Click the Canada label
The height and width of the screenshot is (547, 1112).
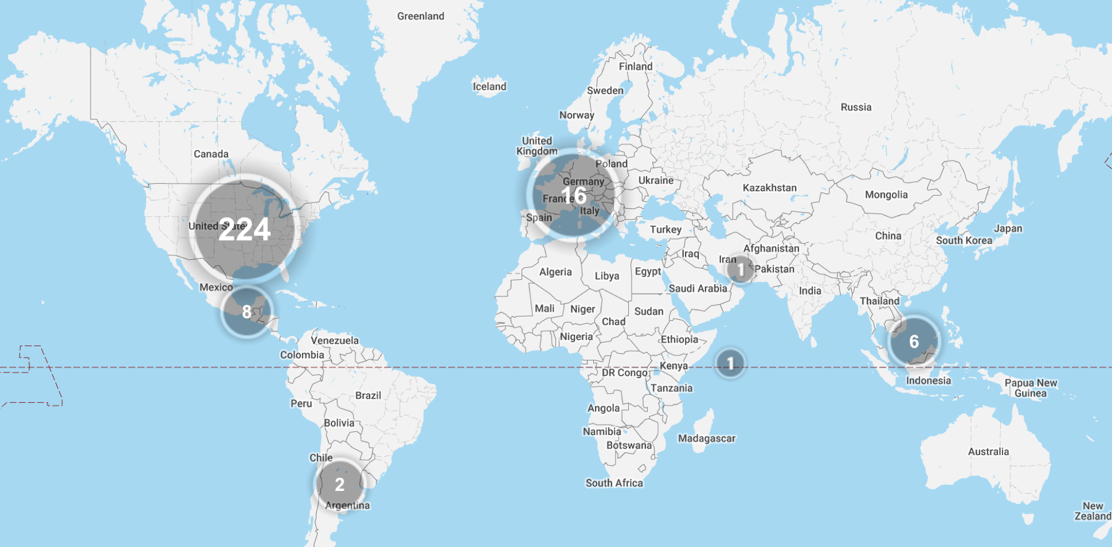[x=211, y=154]
